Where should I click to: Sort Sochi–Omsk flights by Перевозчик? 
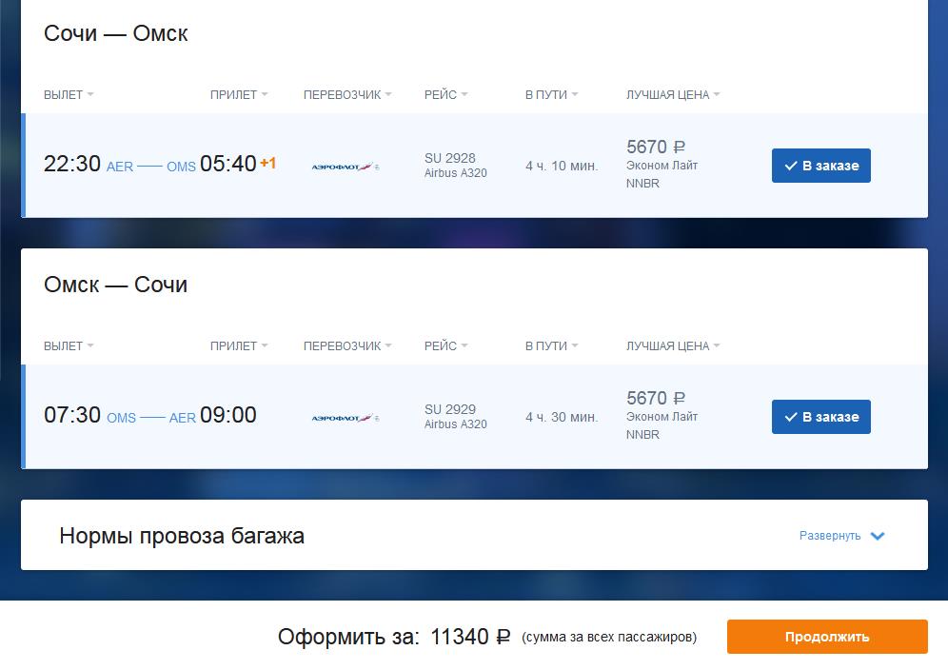click(347, 95)
